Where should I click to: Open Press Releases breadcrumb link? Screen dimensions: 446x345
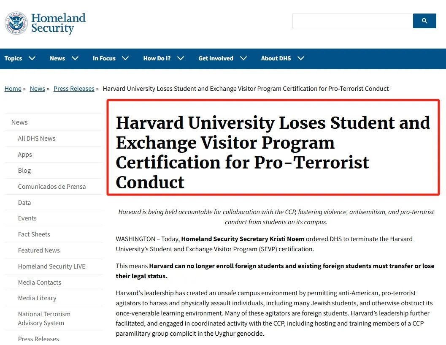coord(74,89)
